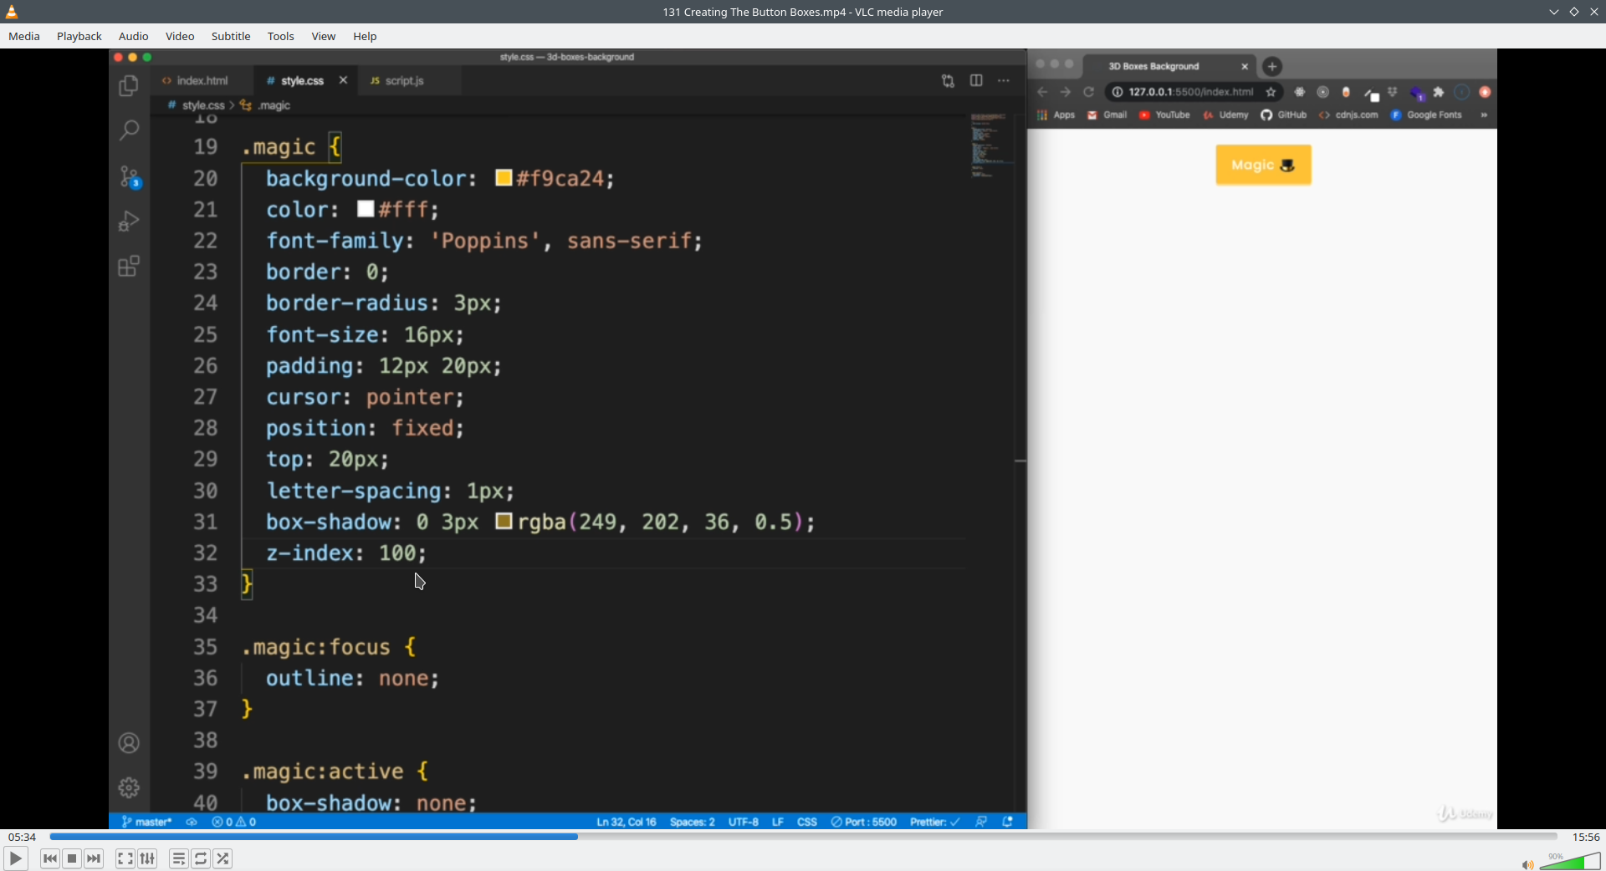Open the VS Code Manage gear
The width and height of the screenshot is (1606, 871).
[x=129, y=787]
